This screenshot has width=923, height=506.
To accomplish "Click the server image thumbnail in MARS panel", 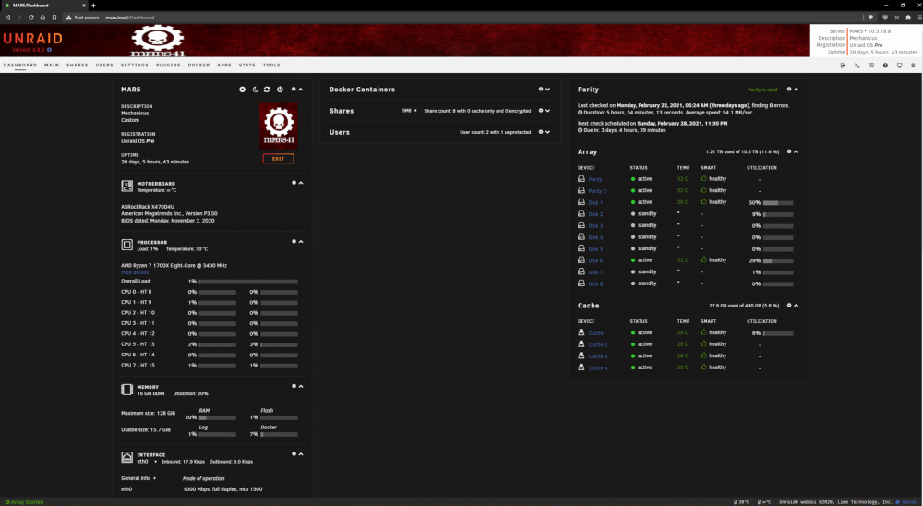I will [x=279, y=126].
